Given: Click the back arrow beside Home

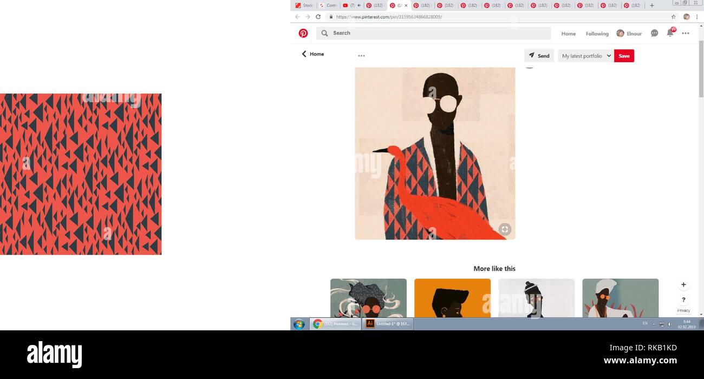Looking at the screenshot, I should tap(304, 54).
